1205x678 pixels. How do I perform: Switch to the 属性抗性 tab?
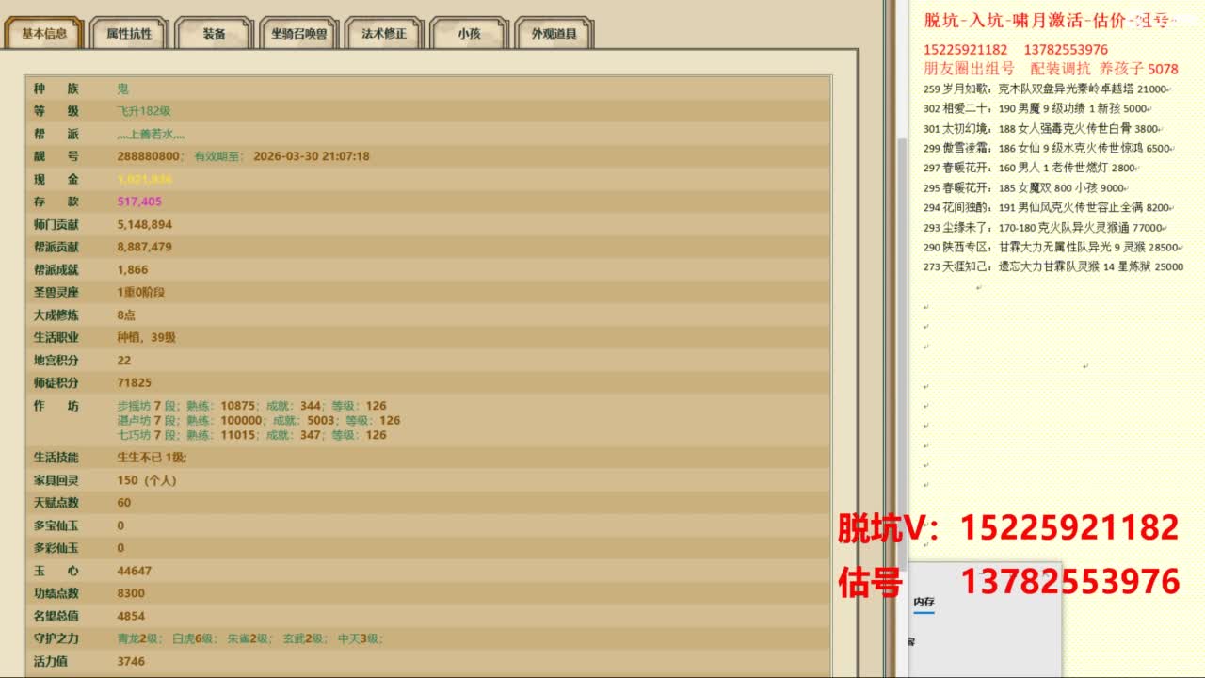point(128,34)
